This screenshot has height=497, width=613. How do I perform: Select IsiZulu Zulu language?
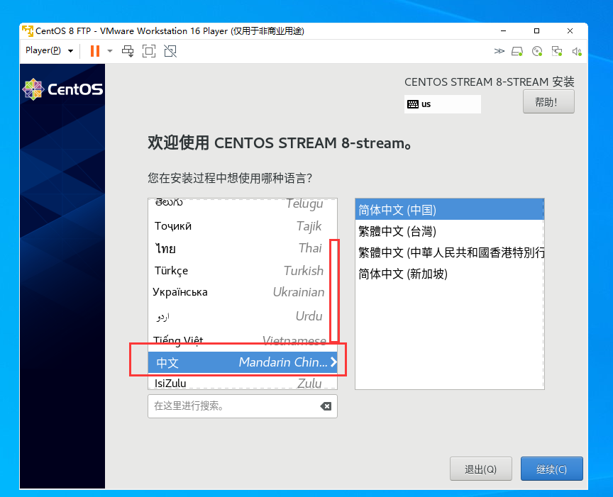[243, 383]
